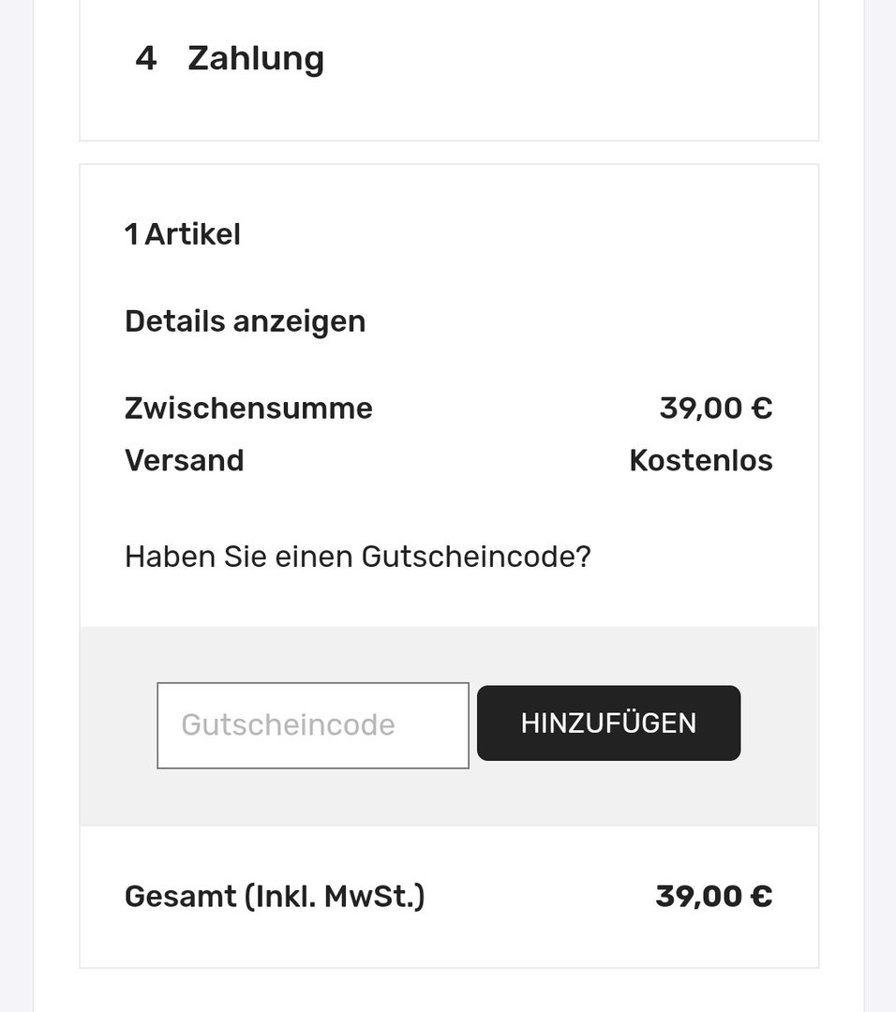Click the euro sign in Zwischensumme row

pos(762,409)
